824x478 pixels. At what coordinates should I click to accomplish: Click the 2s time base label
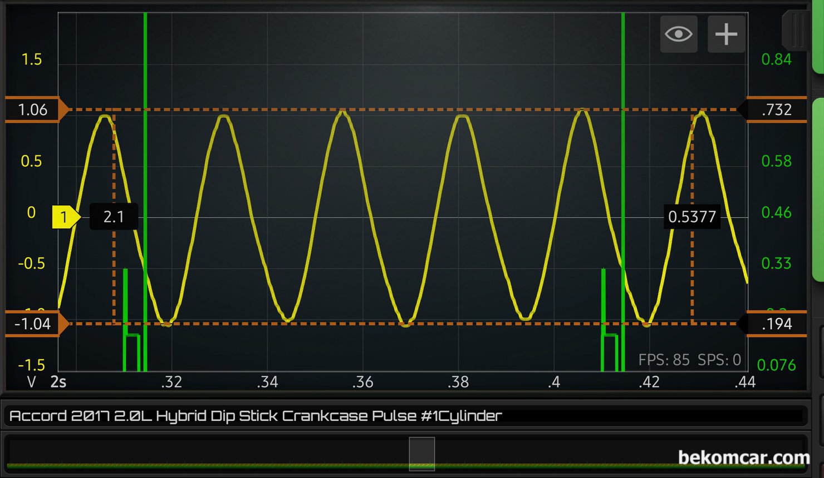(58, 382)
